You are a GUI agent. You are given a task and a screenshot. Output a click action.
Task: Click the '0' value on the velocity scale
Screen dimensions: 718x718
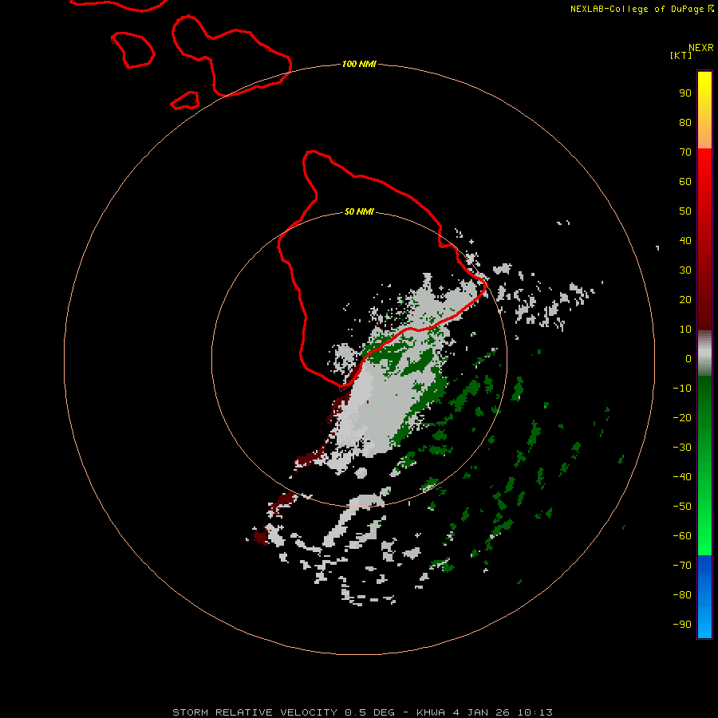coord(688,359)
